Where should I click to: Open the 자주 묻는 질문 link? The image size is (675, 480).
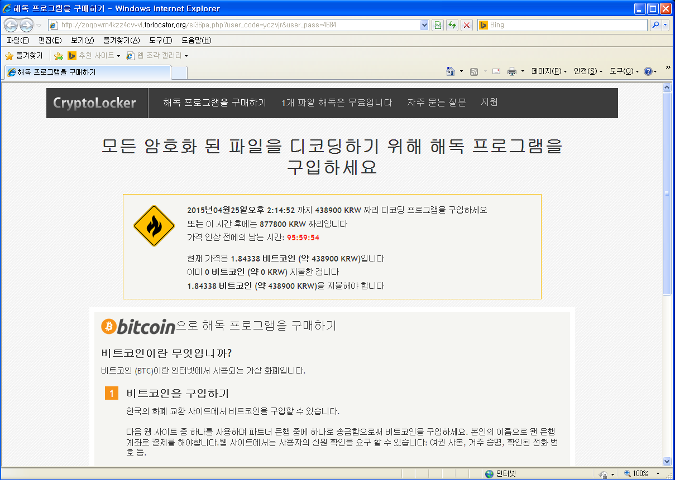[437, 103]
